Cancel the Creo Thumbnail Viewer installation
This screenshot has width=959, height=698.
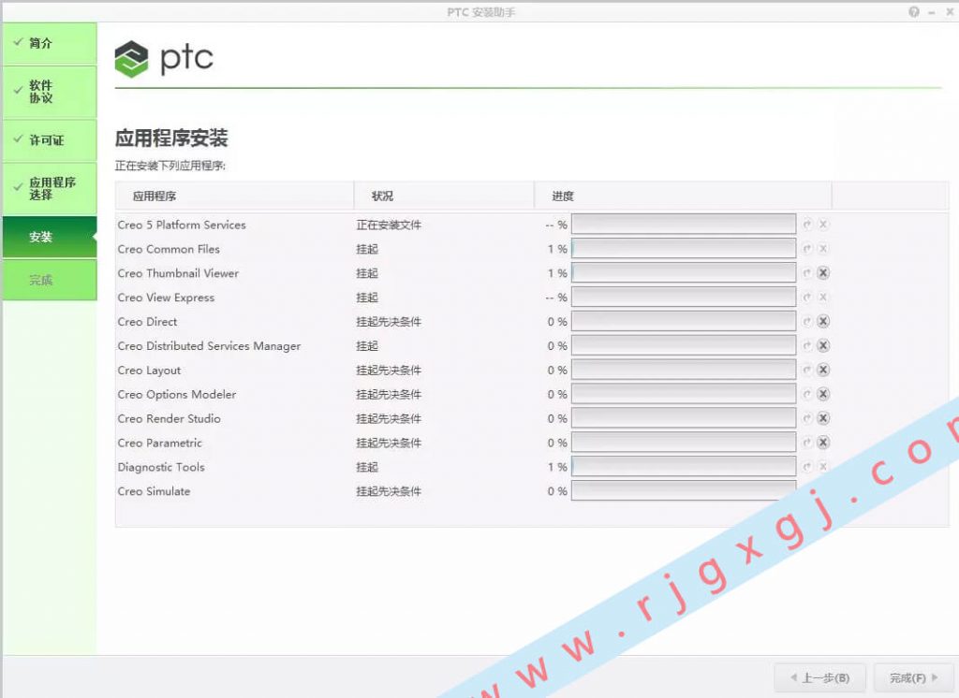click(823, 273)
